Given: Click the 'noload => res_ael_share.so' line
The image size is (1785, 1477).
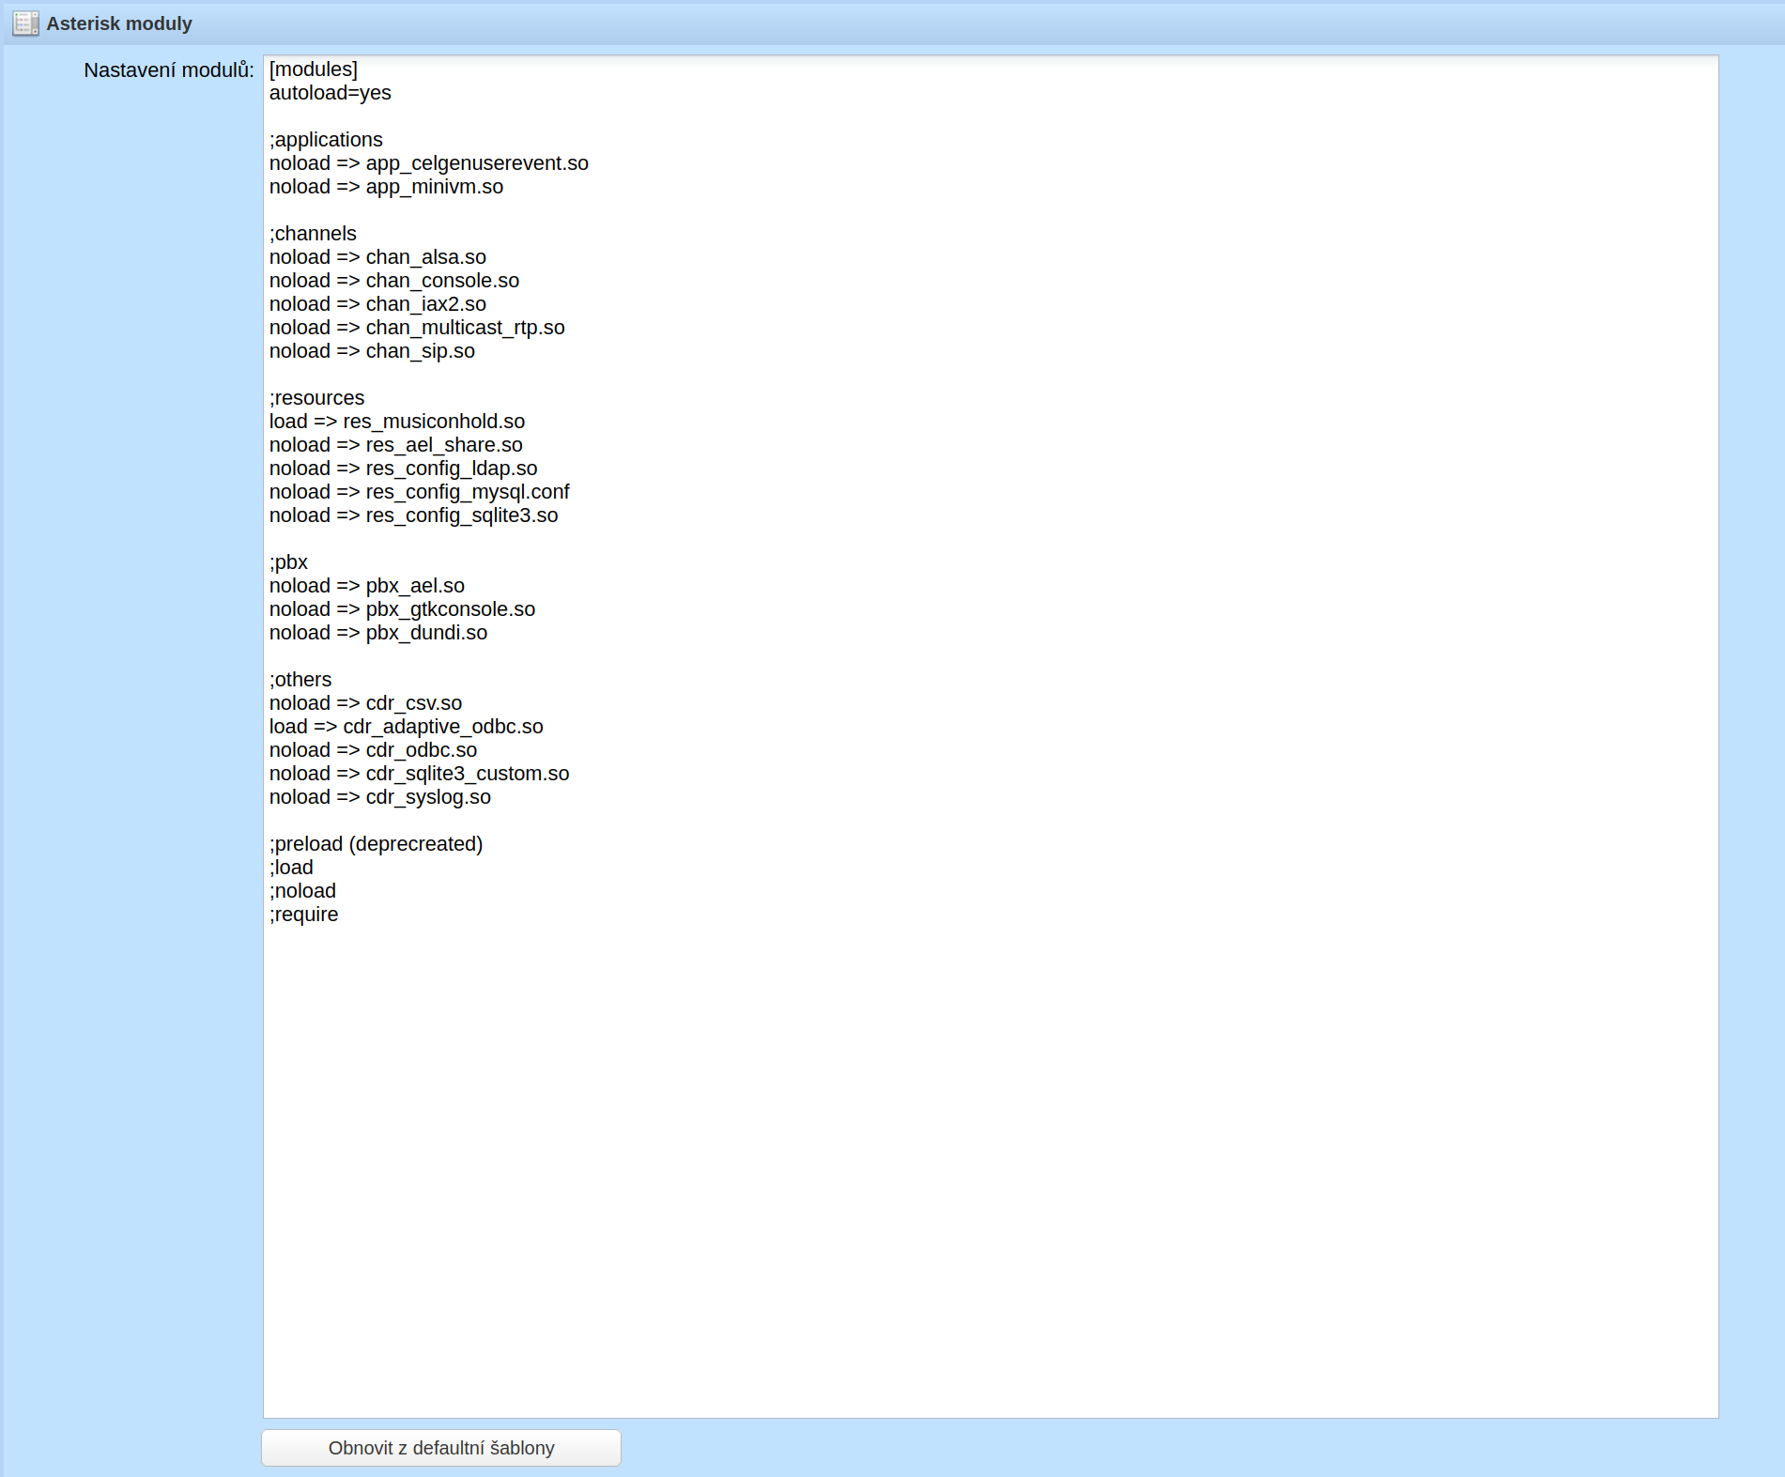Looking at the screenshot, I should tap(396, 445).
